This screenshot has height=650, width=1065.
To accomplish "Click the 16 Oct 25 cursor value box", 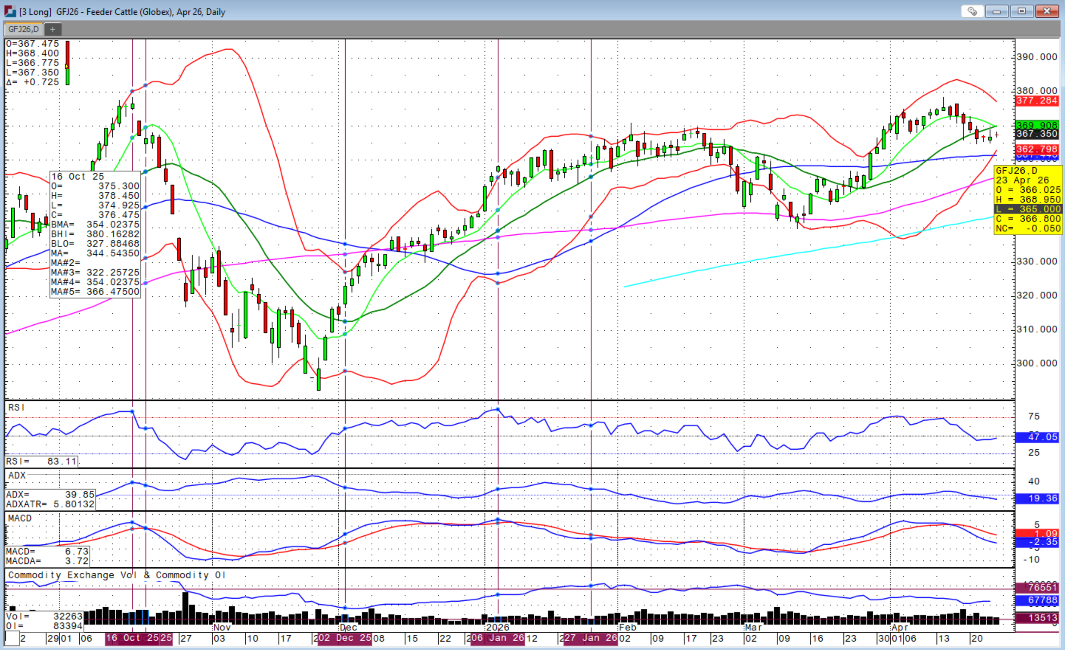I will 95,234.
